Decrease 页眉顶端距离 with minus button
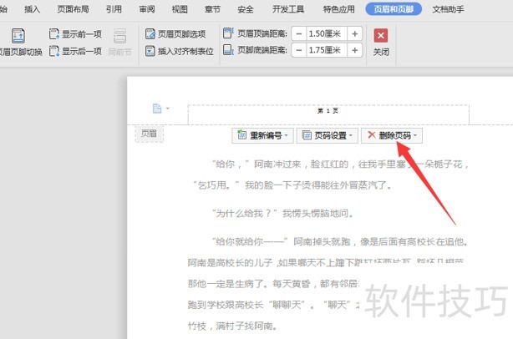 pos(299,33)
